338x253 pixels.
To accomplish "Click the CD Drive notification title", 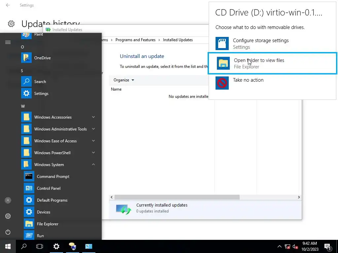I will coord(269,13).
